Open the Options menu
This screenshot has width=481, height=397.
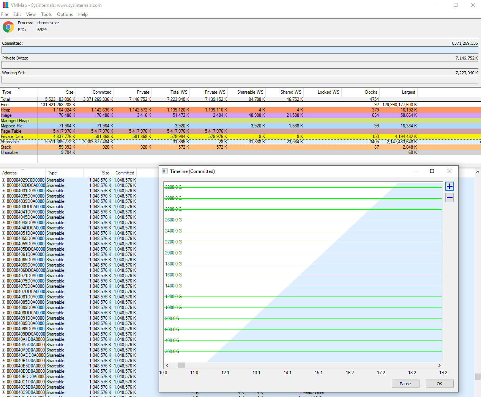pos(65,14)
